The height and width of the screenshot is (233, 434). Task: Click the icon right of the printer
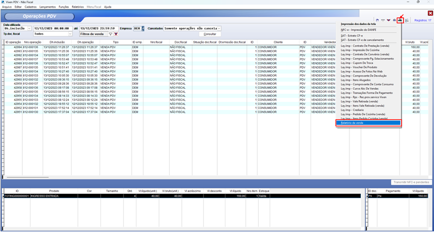click(407, 20)
